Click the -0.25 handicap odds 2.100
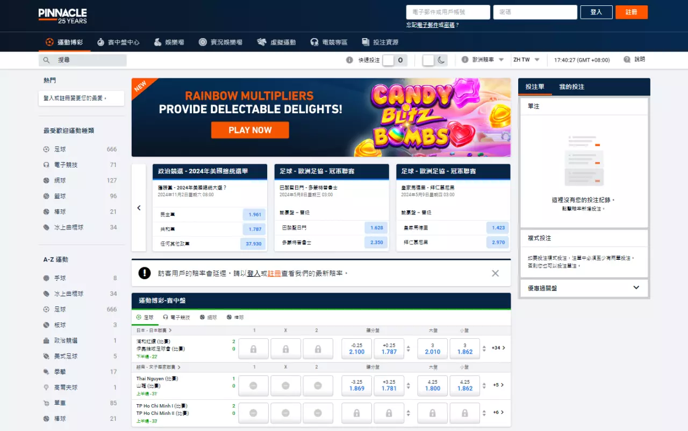This screenshot has width=688, height=431. 356,349
